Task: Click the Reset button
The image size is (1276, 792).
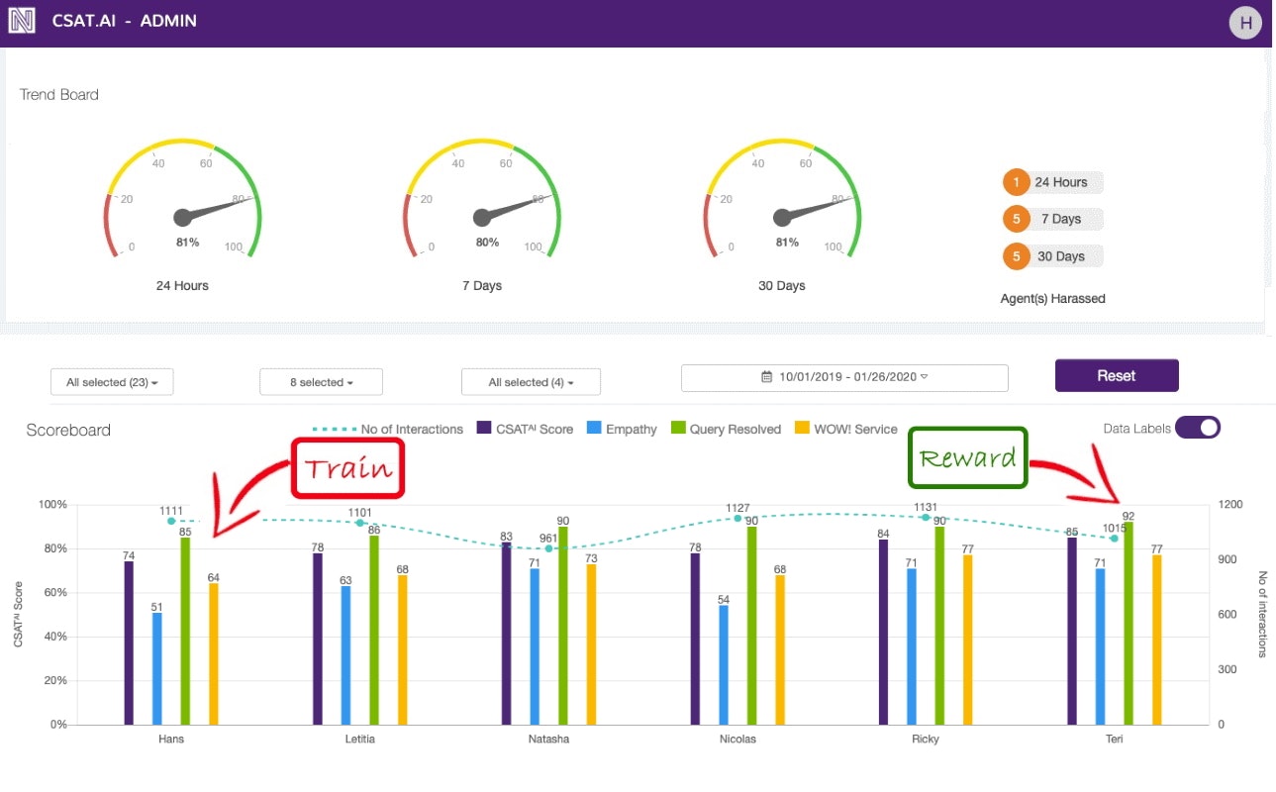Action: 1117,376
